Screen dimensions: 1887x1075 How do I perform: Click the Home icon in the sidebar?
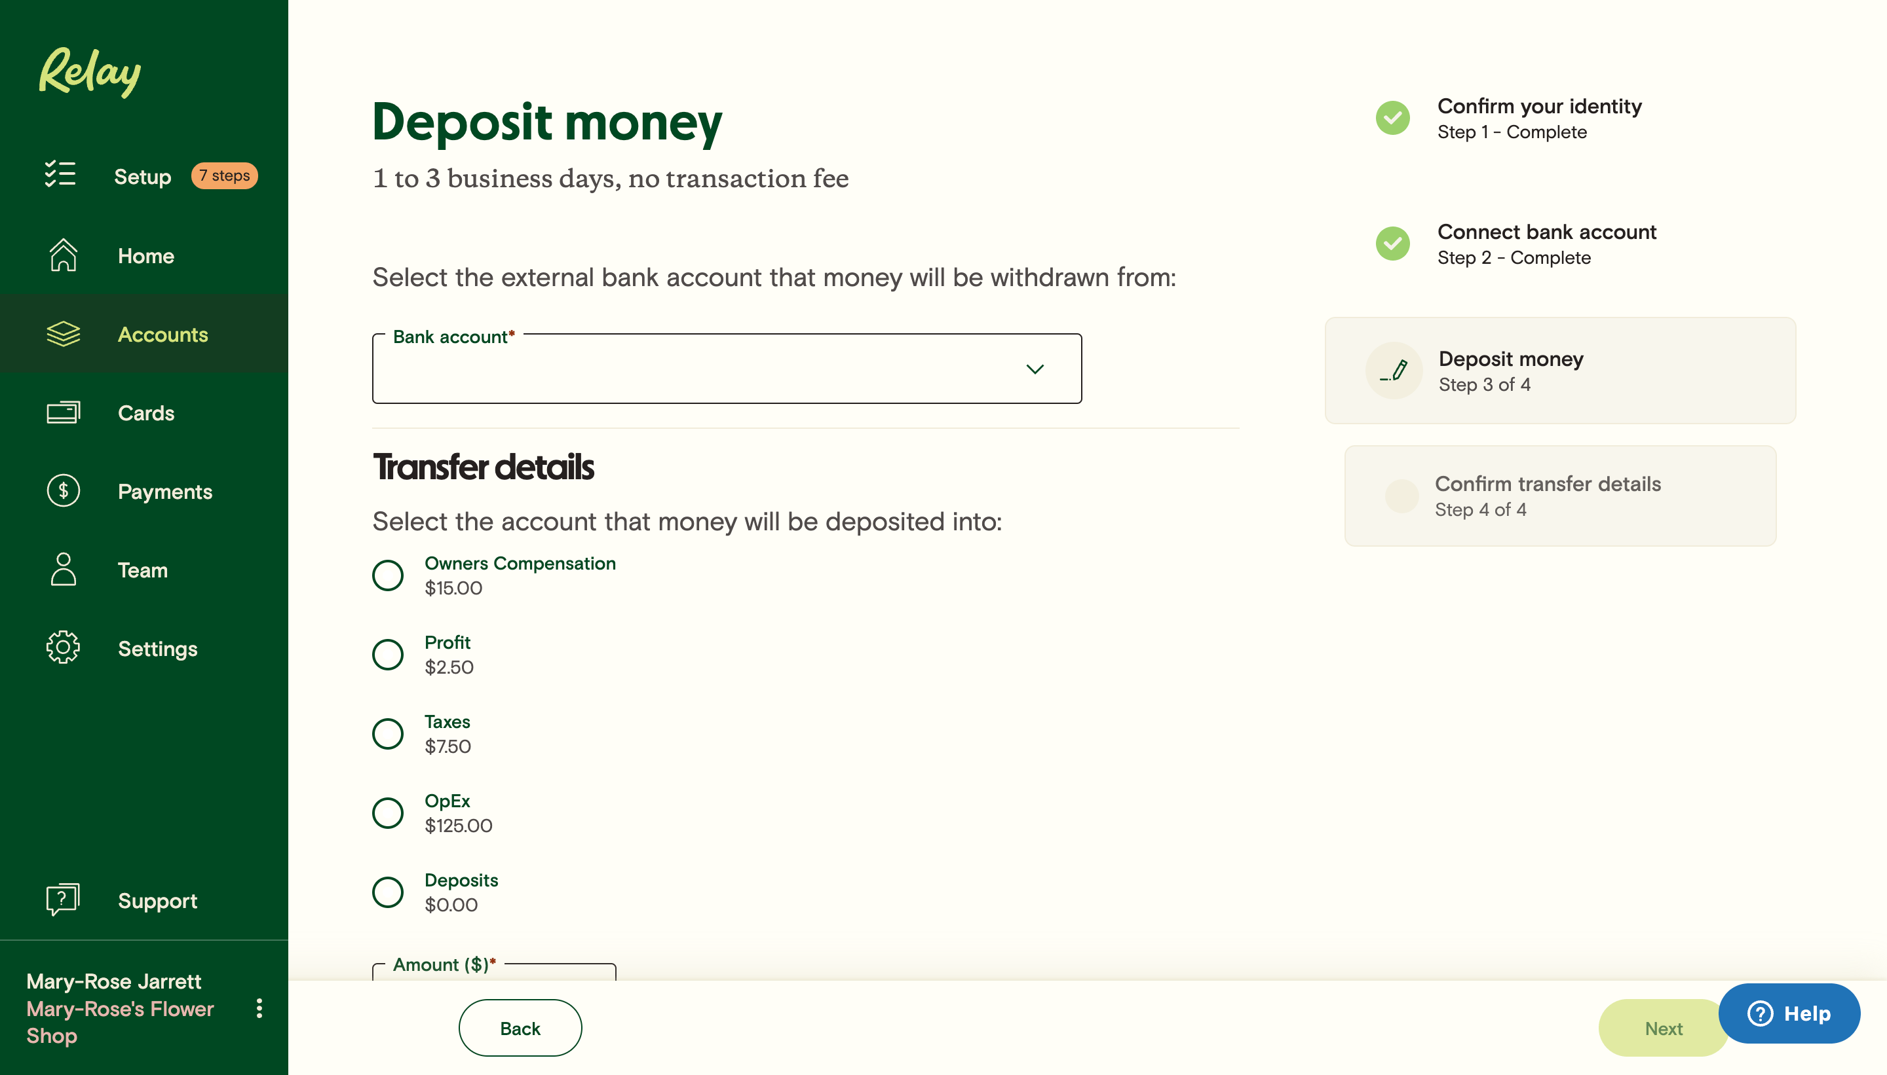pos(64,255)
